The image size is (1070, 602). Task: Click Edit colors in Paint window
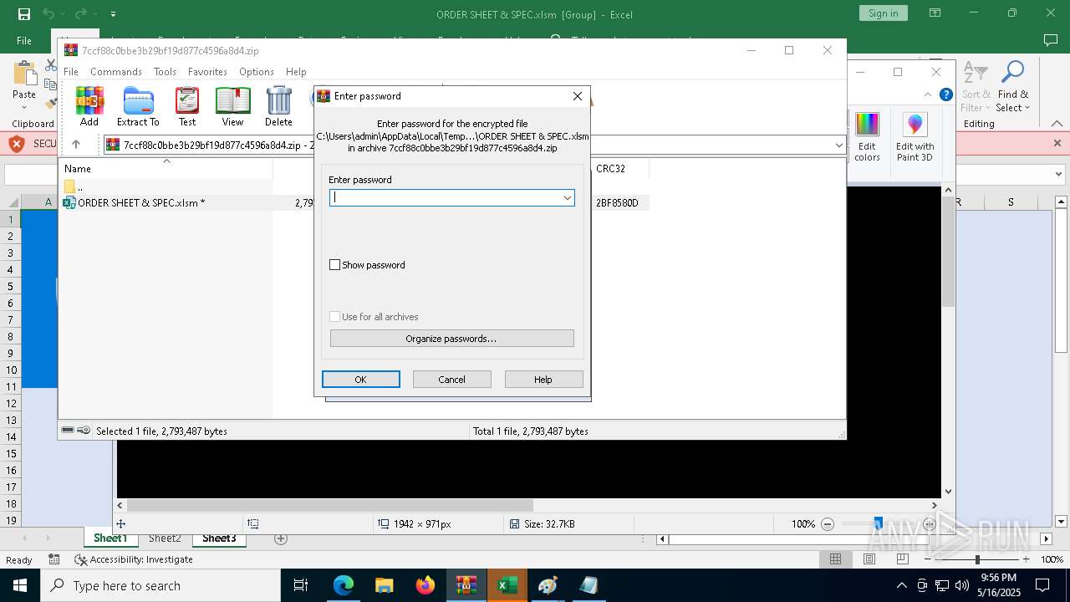point(867,137)
